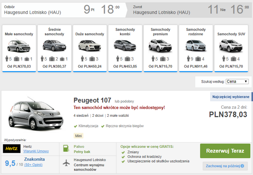Select the Małe samochody category tab
Image resolution: width=253 pixels, height=175 pixels.
[19, 48]
